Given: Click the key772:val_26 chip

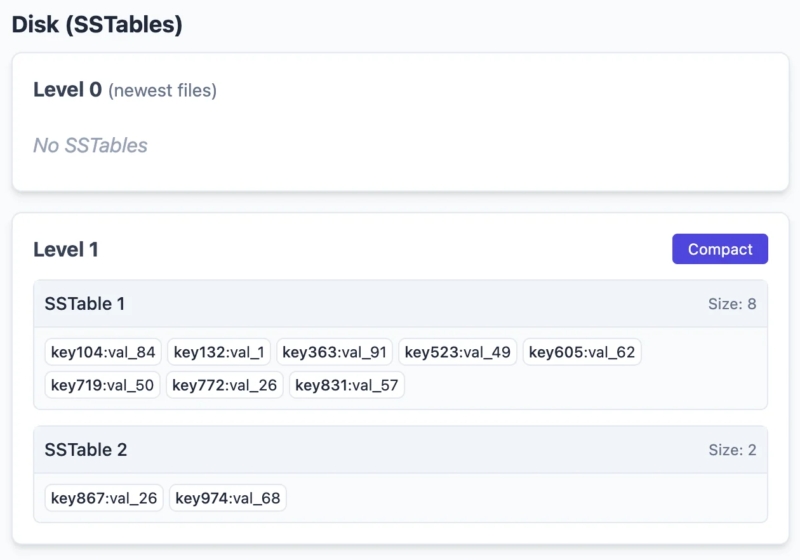Looking at the screenshot, I should click(x=225, y=385).
